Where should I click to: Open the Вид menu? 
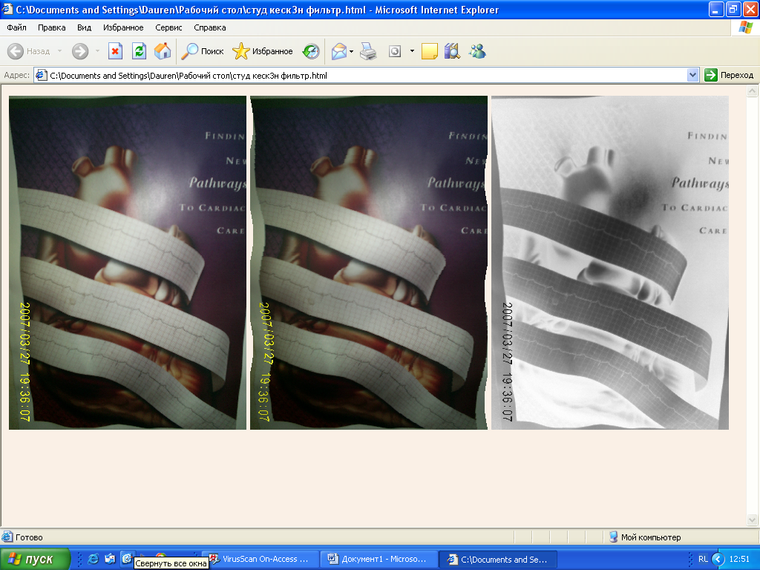85,27
